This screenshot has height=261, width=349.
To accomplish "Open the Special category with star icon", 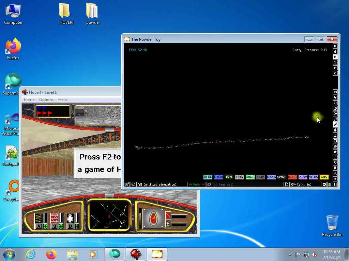I will click(335, 152).
